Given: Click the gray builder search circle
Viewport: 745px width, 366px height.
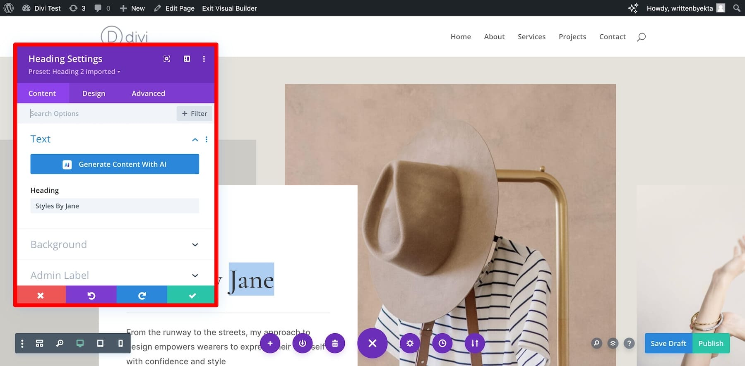Looking at the screenshot, I should coord(596,343).
